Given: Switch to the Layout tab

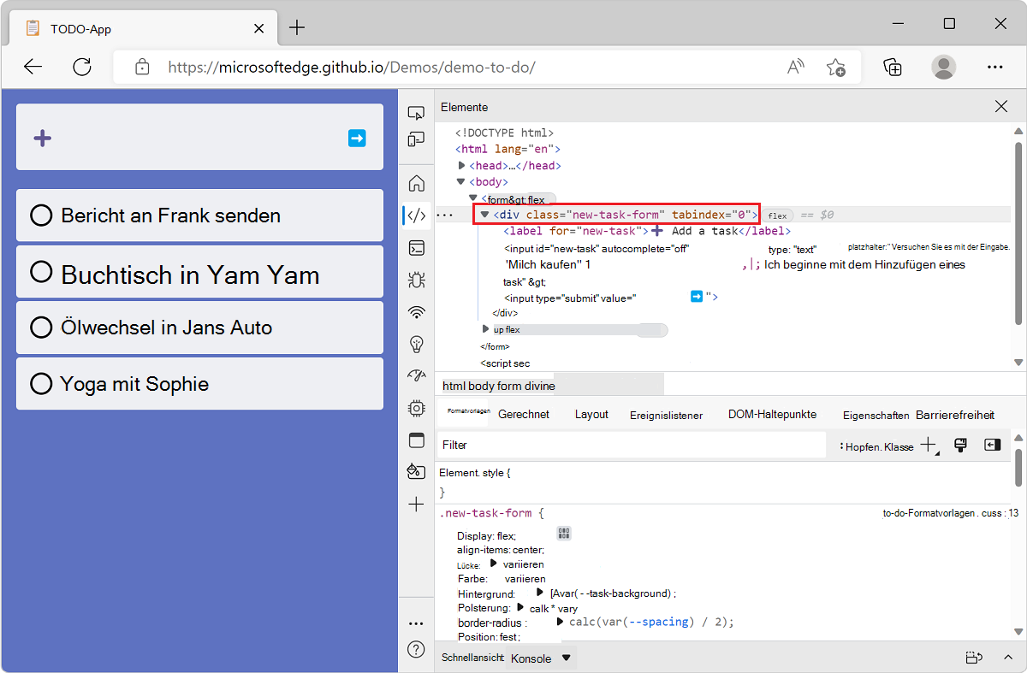Looking at the screenshot, I should click(591, 414).
